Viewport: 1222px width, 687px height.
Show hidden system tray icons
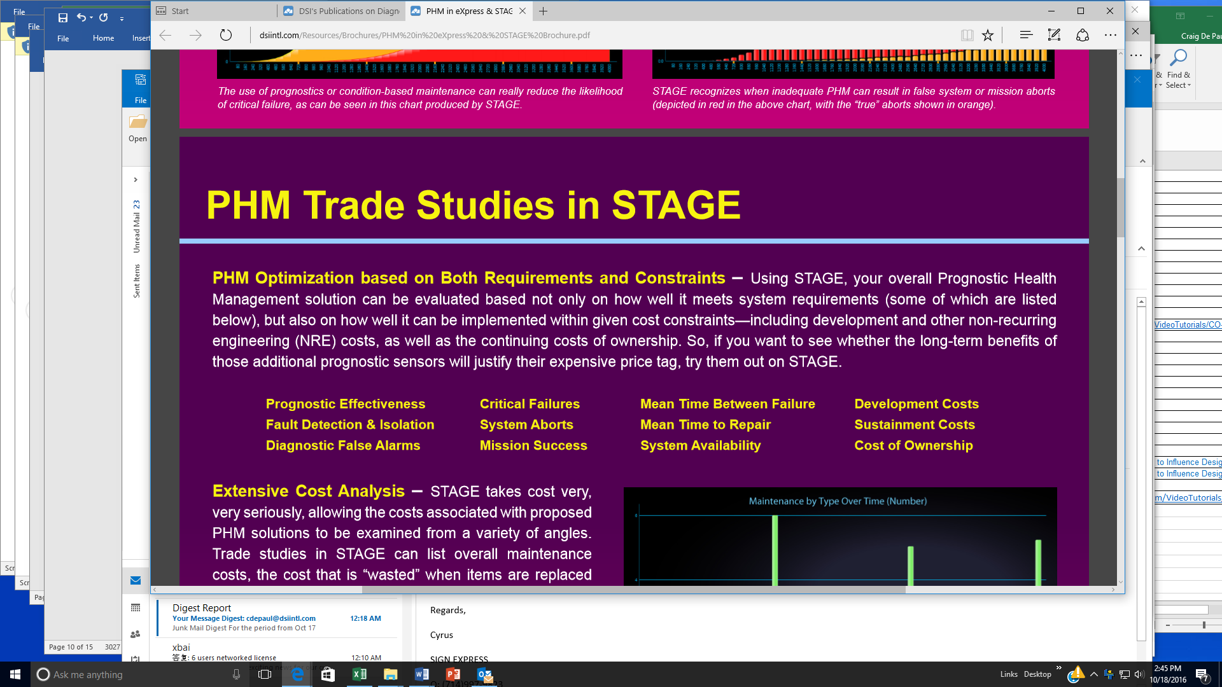[x=1093, y=674]
